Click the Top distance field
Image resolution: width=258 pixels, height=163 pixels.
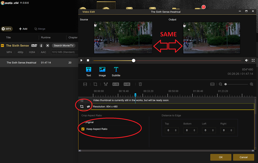point(172,130)
